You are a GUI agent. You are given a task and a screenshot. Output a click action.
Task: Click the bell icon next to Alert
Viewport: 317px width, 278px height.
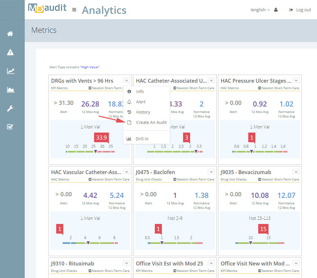click(x=129, y=102)
